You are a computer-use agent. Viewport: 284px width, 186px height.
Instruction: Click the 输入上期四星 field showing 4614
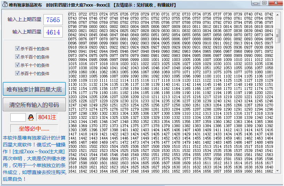53,32
